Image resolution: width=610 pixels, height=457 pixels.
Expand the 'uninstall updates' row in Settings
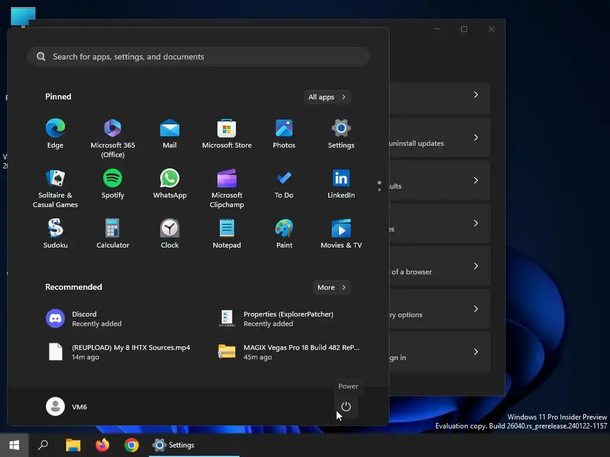pyautogui.click(x=440, y=137)
